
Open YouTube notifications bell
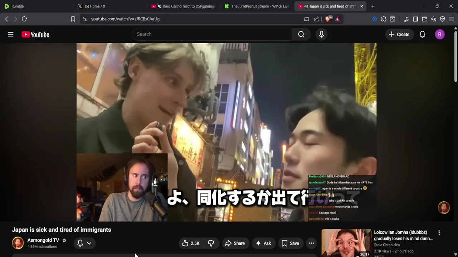[x=422, y=34]
